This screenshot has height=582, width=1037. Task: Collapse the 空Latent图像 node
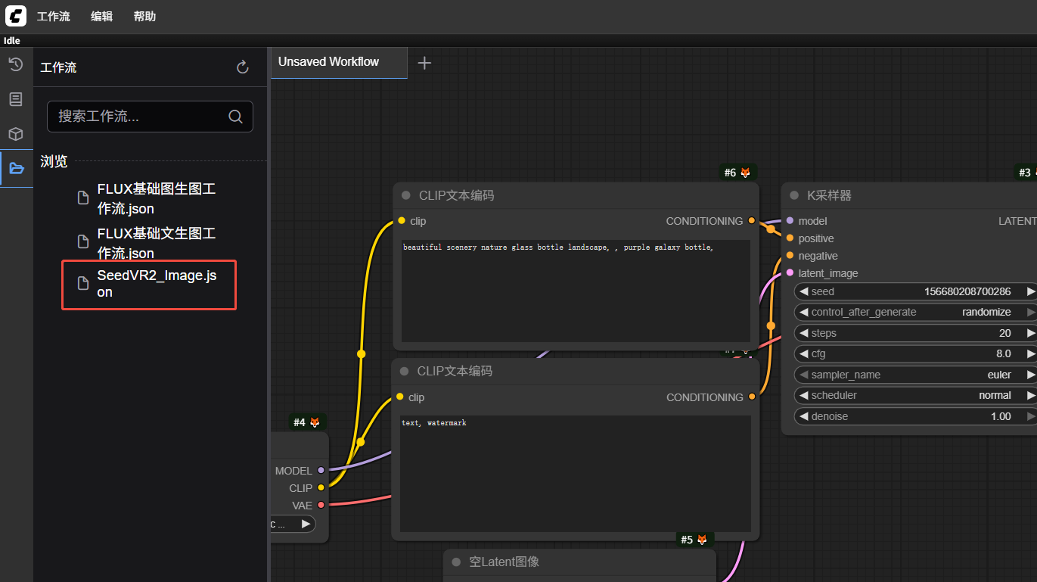point(456,562)
